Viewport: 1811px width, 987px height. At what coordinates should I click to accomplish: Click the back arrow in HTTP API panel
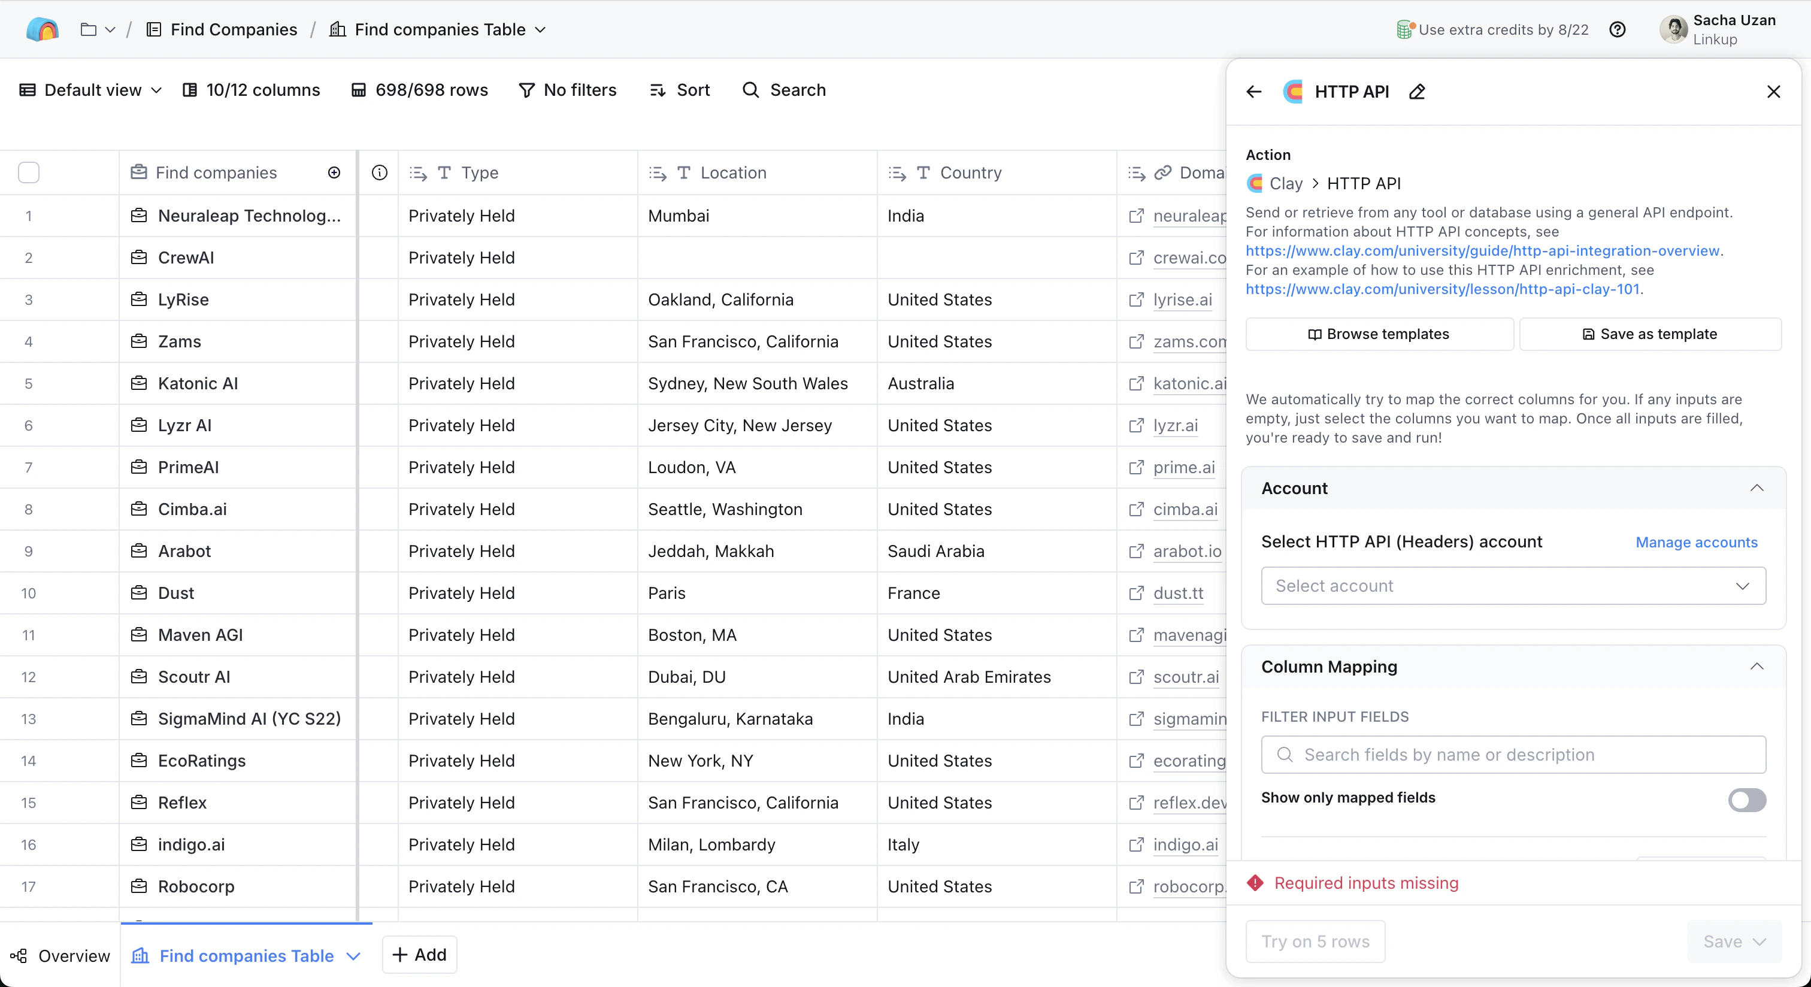coord(1253,92)
